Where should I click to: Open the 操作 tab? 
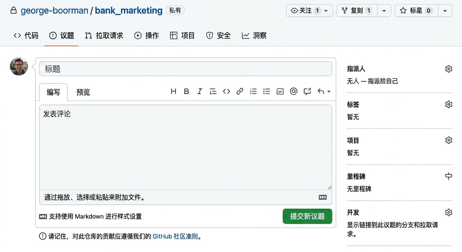coord(147,35)
